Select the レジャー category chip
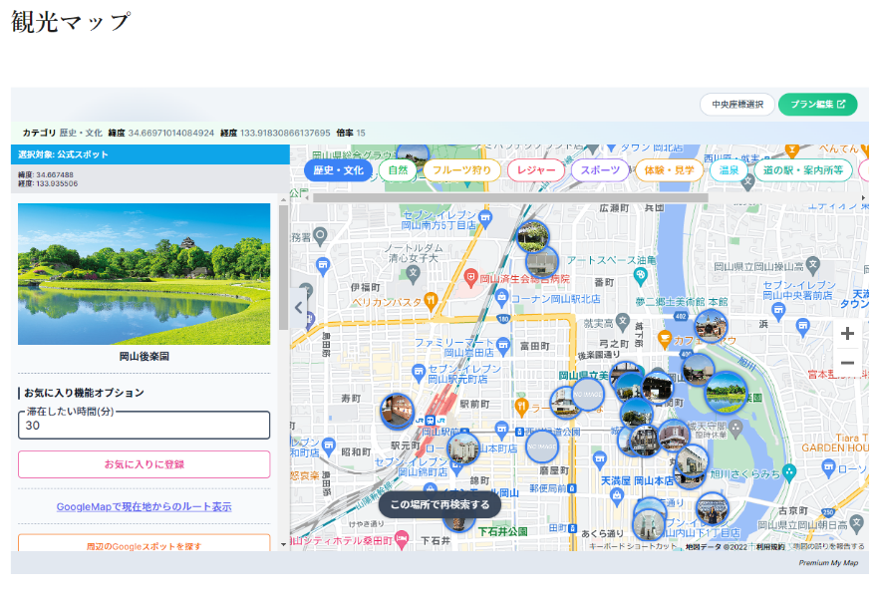The image size is (877, 594). pos(536,170)
